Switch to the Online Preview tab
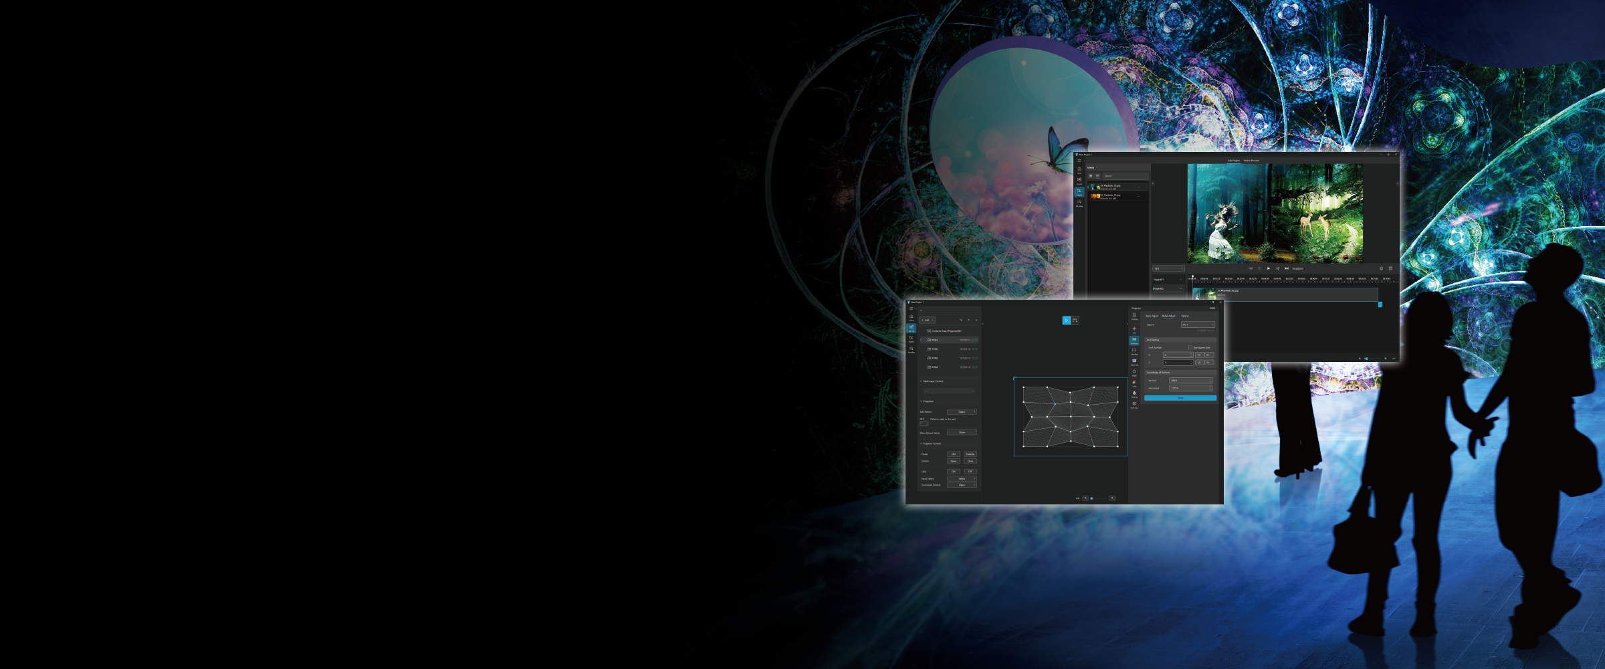 [x=1251, y=161]
